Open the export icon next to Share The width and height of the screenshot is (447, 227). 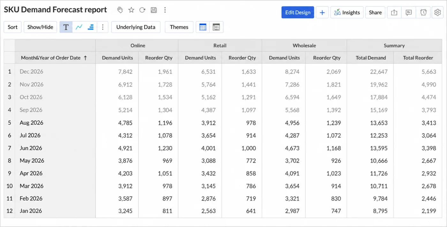click(x=394, y=12)
